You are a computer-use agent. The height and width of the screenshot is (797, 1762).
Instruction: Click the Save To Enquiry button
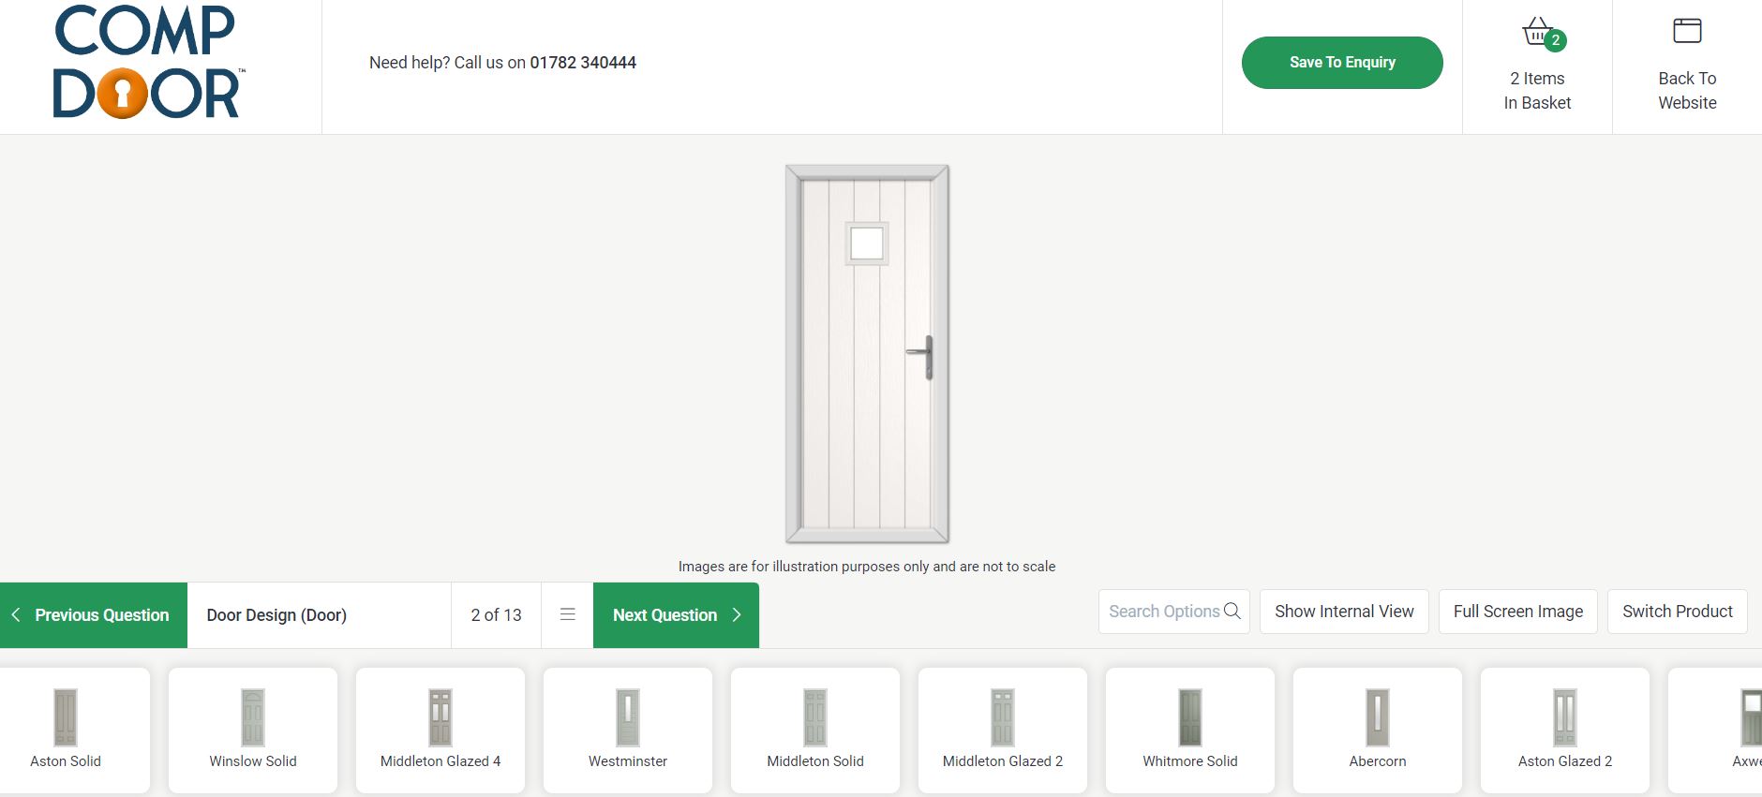pyautogui.click(x=1342, y=62)
